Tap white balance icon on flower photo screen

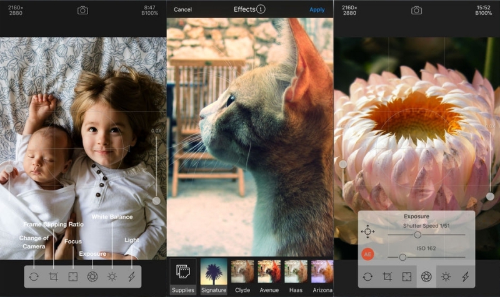pos(446,276)
